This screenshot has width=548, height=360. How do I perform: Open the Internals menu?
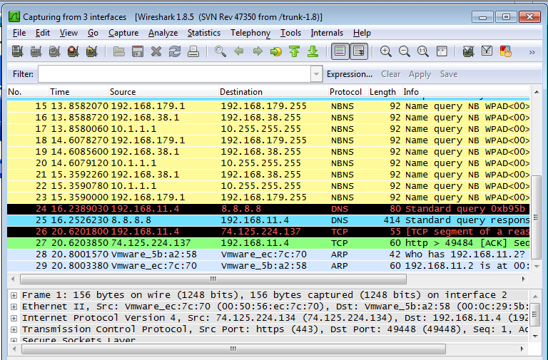click(327, 33)
